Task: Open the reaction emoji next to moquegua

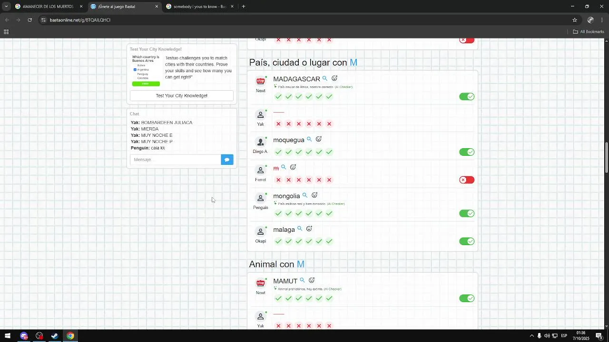Action: point(319,139)
